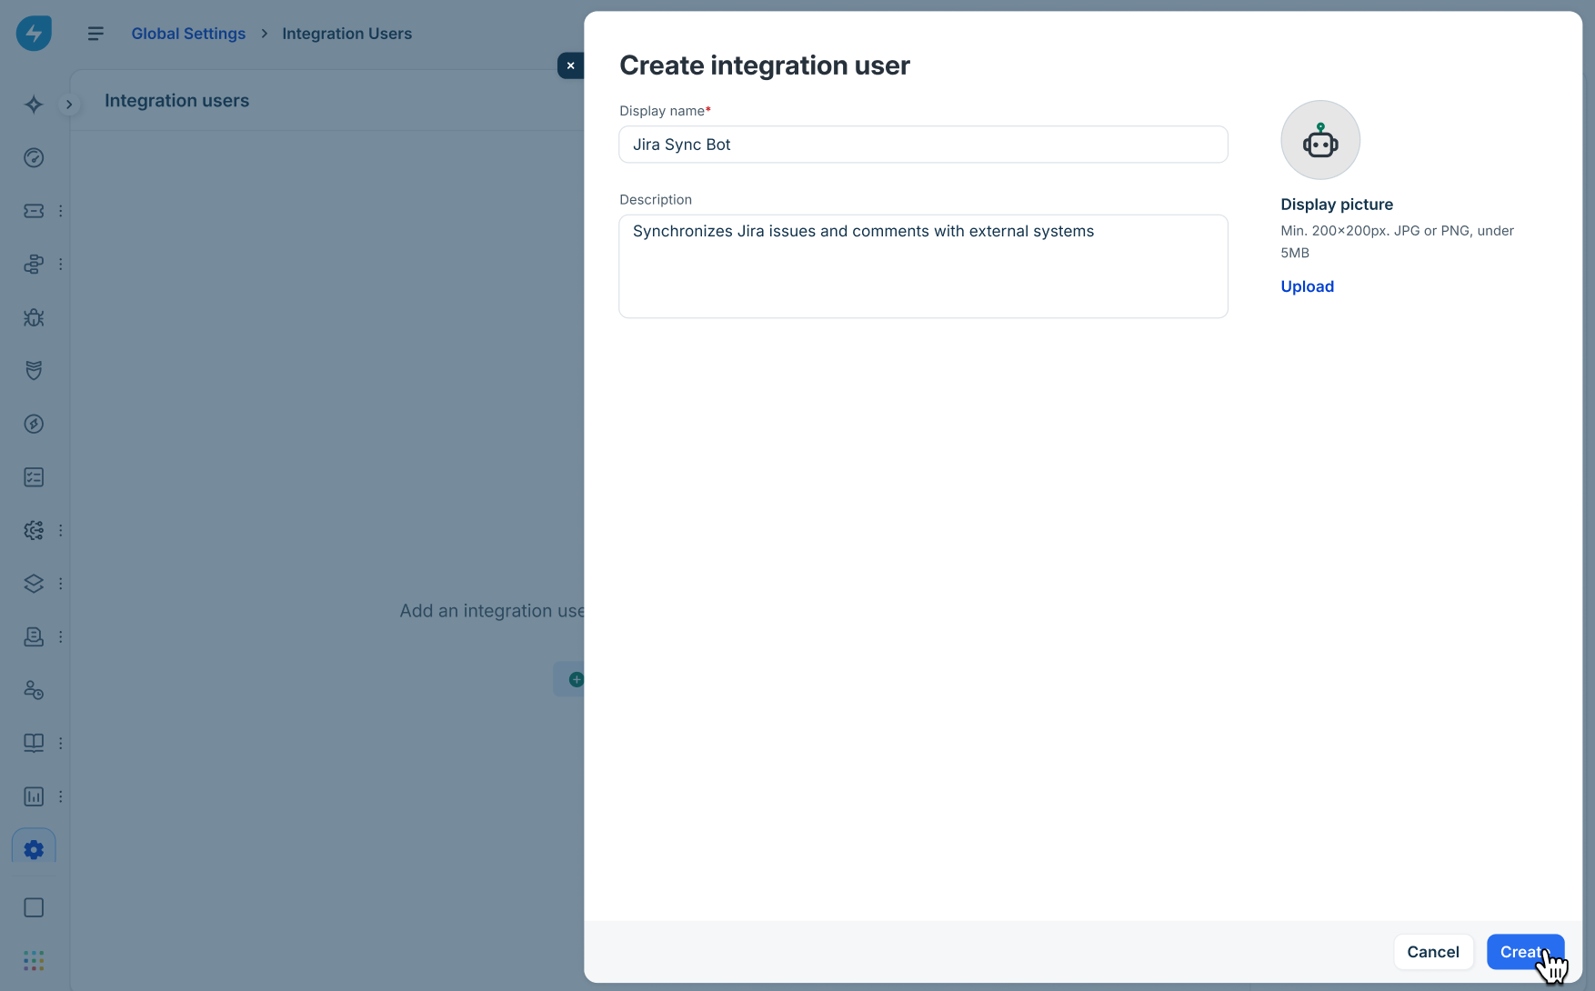The width and height of the screenshot is (1595, 991).
Task: Focus the Display name field
Action: click(x=923, y=145)
